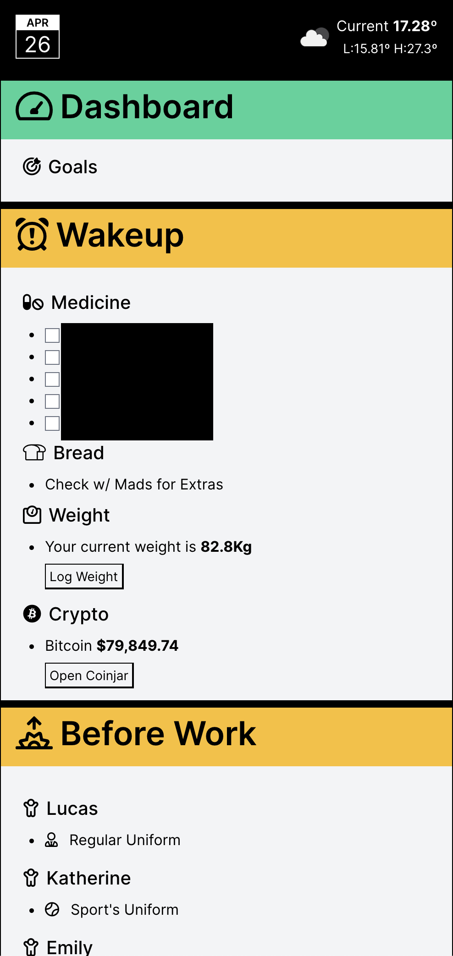This screenshot has width=453, height=956.
Task: Click the Before Work sunrise icon
Action: pos(34,733)
